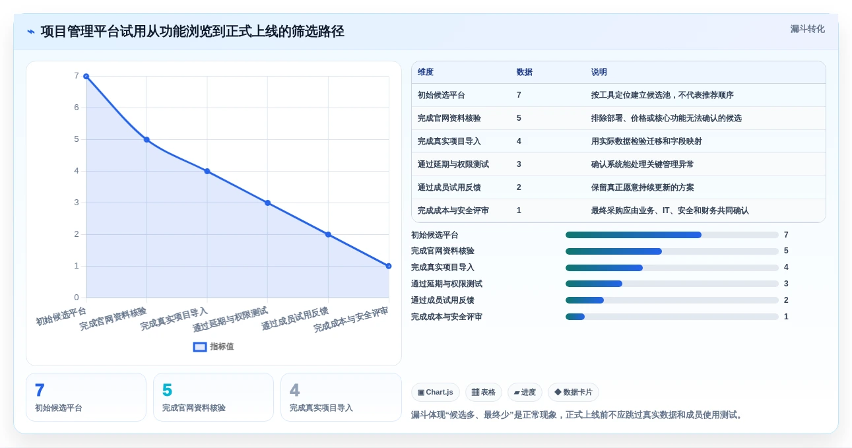Click the 完成成本与安全评审 progress bar
Image resolution: width=852 pixels, height=448 pixels.
(x=672, y=317)
